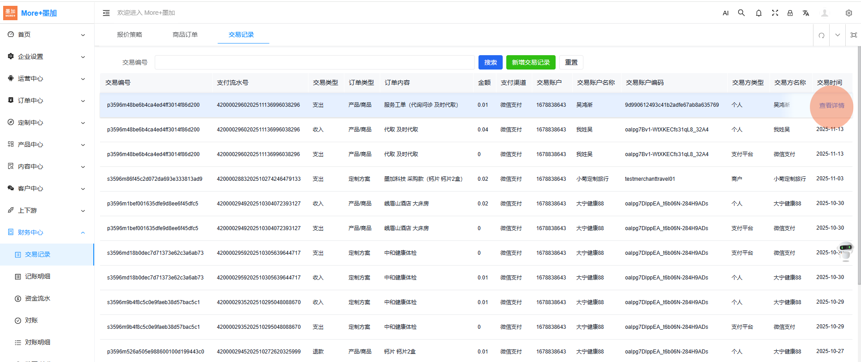Click the blue 搜索 button
Screen dimensions: 861x362
click(490, 62)
